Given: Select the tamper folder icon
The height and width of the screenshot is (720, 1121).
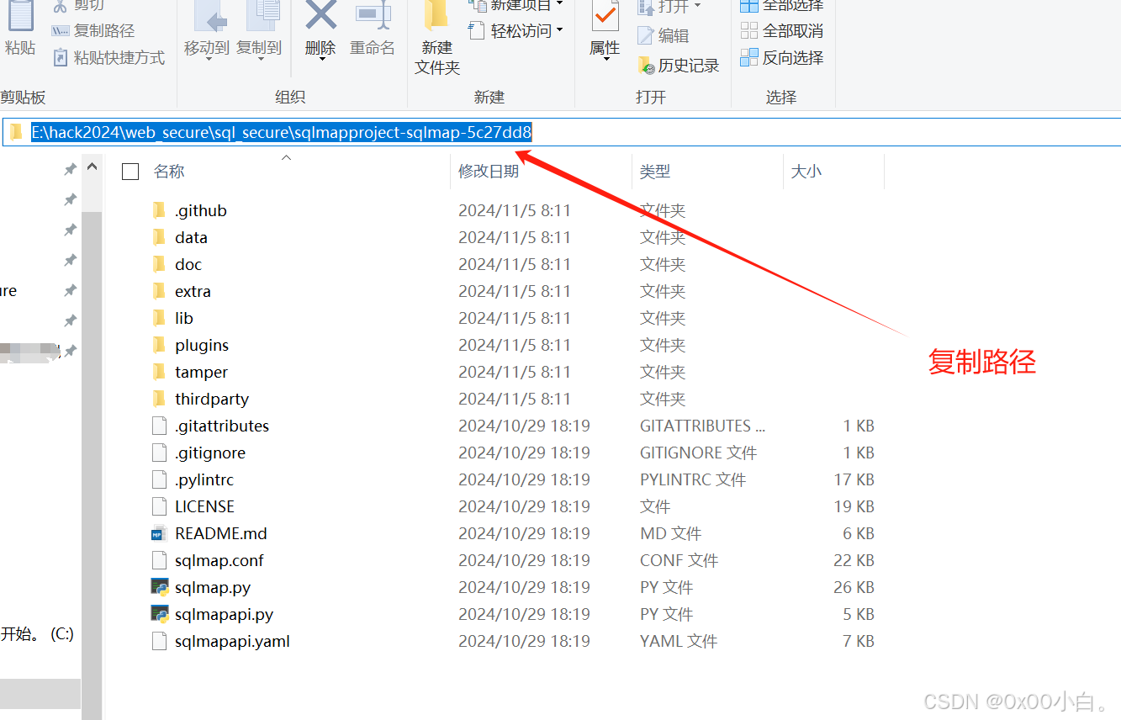Looking at the screenshot, I should [159, 372].
